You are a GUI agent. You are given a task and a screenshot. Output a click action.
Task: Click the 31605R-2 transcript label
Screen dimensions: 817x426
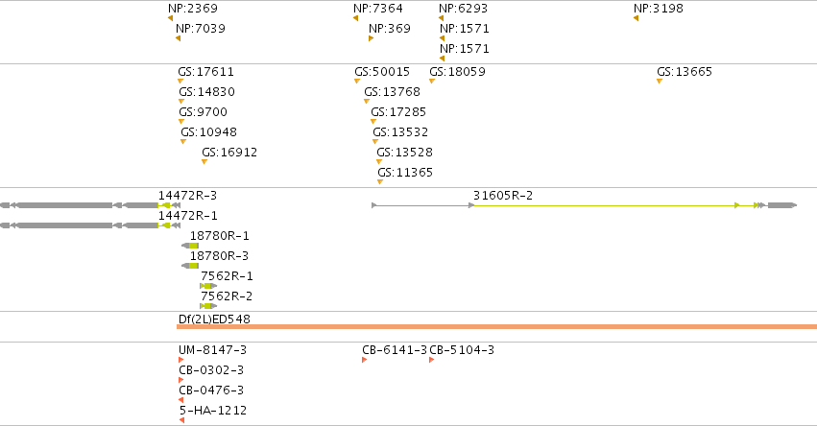click(503, 196)
